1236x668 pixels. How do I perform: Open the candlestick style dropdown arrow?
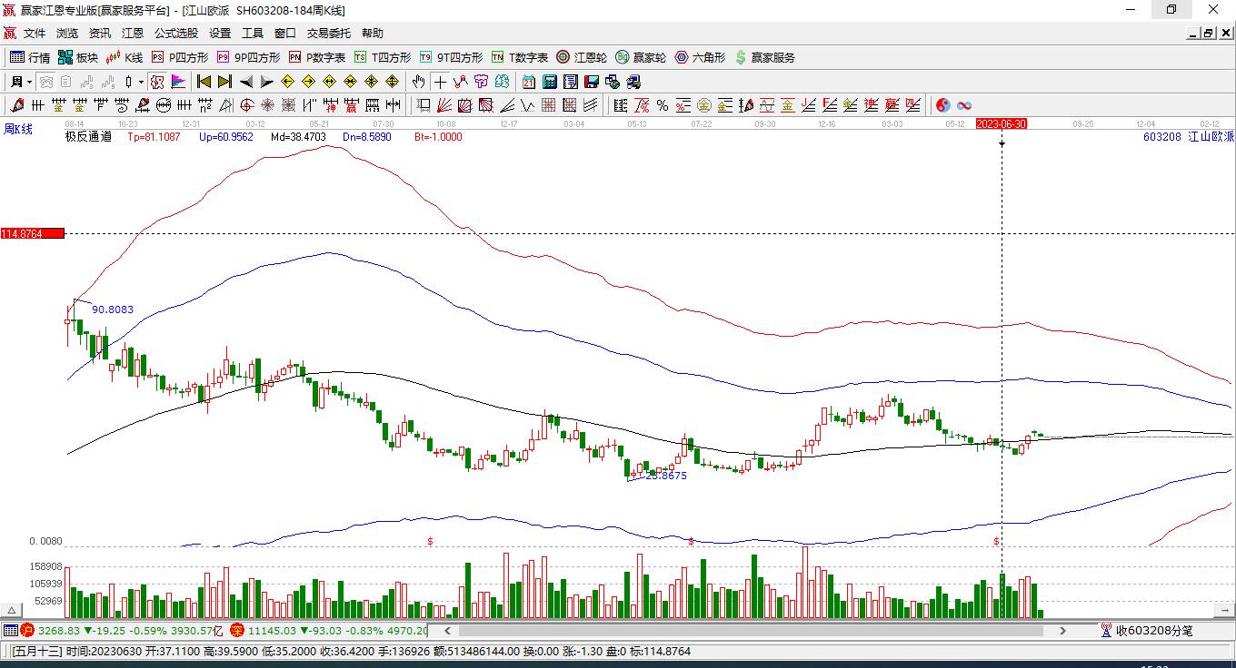pyautogui.click(x=141, y=82)
